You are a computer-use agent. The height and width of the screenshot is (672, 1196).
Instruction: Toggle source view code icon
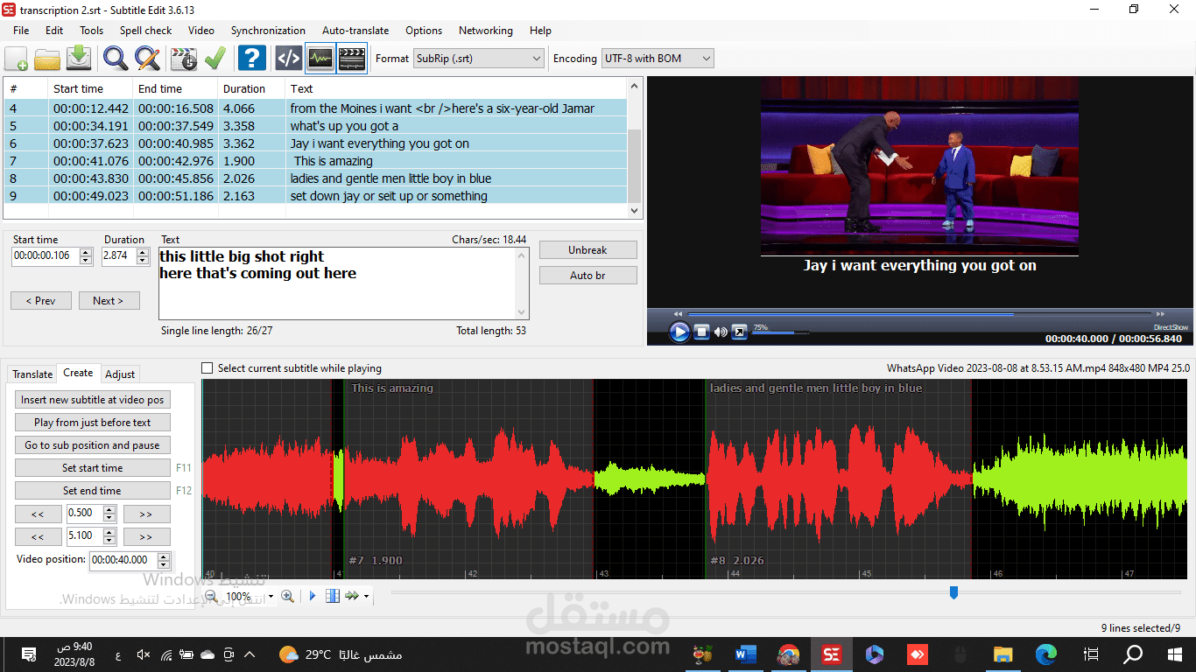[288, 59]
